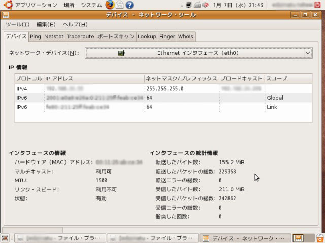The height and width of the screenshot is (243, 325).
Task: Click the マルチキャスト 利用可 value
Action: pyautogui.click(x=104, y=171)
